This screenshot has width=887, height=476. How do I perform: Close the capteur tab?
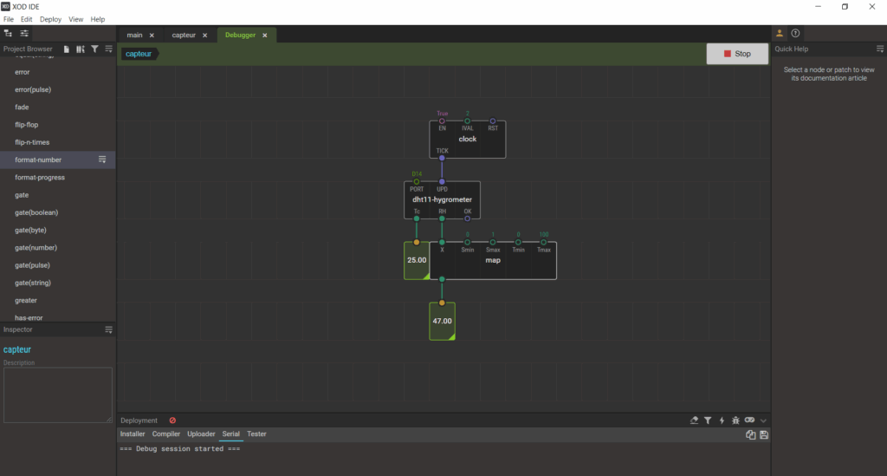pyautogui.click(x=204, y=35)
